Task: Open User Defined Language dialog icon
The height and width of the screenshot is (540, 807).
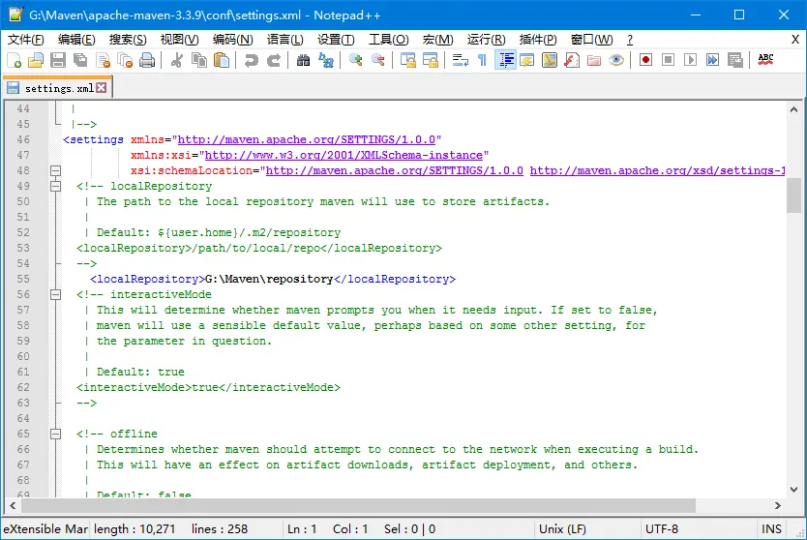Action: pyautogui.click(x=527, y=60)
